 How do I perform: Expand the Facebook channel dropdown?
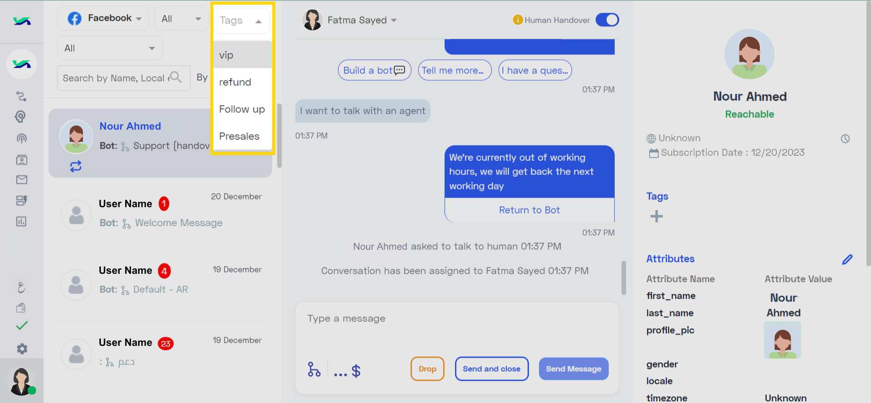103,19
